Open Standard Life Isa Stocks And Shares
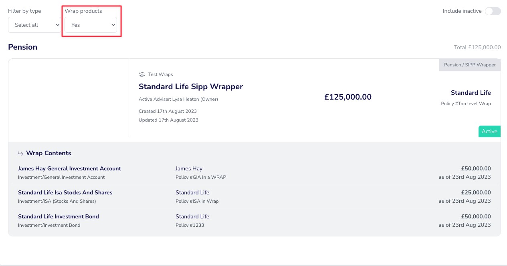Viewport: 507px width, 266px height. tap(65, 192)
